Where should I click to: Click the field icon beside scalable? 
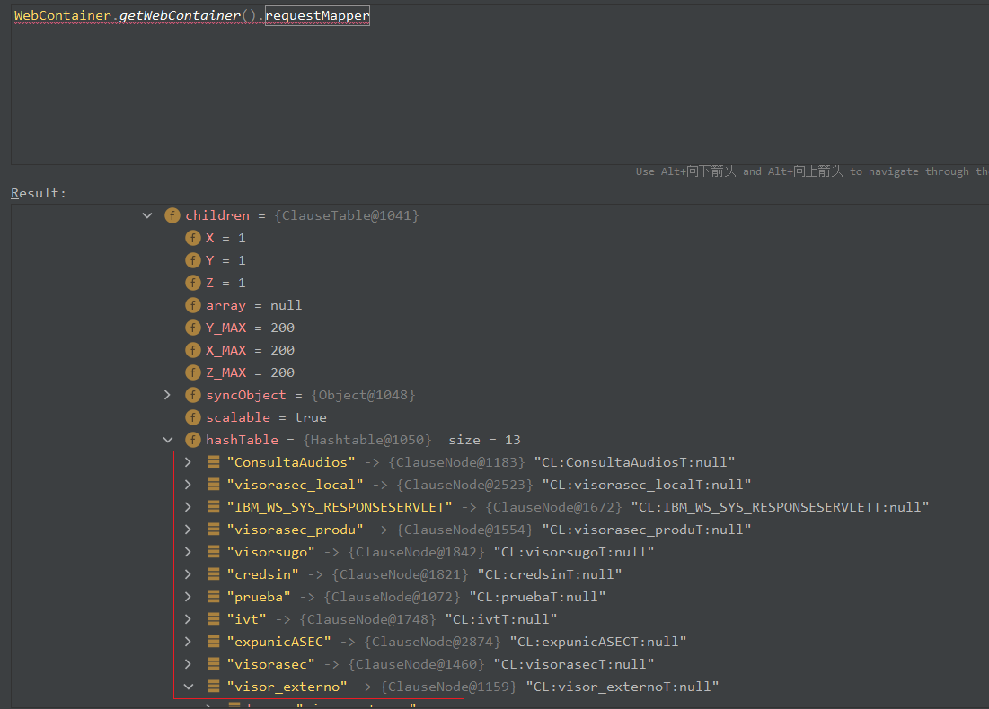coord(193,418)
